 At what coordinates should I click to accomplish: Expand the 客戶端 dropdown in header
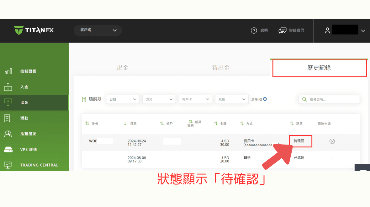(98, 30)
